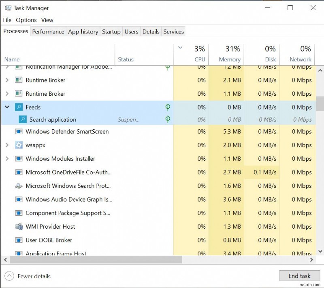Click the Suspen... status text
Viewport: 324px width, 288px height.
click(x=129, y=120)
